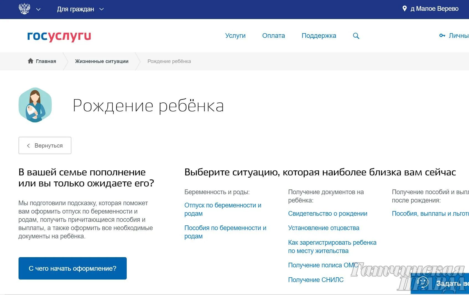Click 'Получение документов на ребёнка:' label
The image size is (469, 295).
click(x=326, y=196)
